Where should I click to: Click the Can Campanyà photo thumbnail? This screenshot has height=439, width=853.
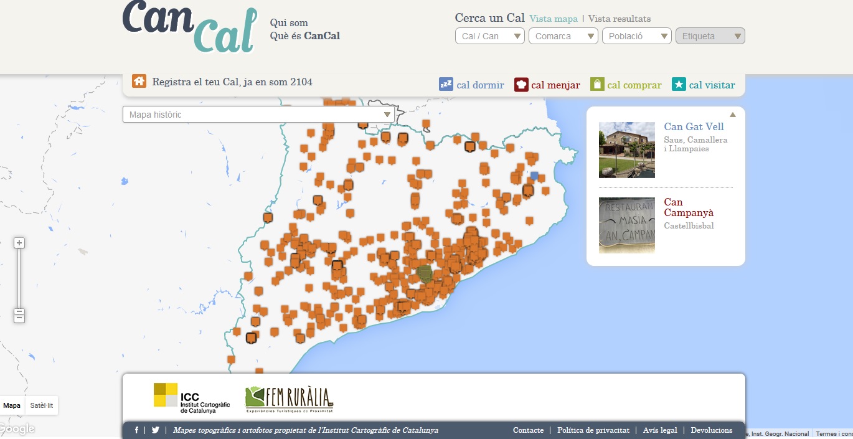(627, 225)
